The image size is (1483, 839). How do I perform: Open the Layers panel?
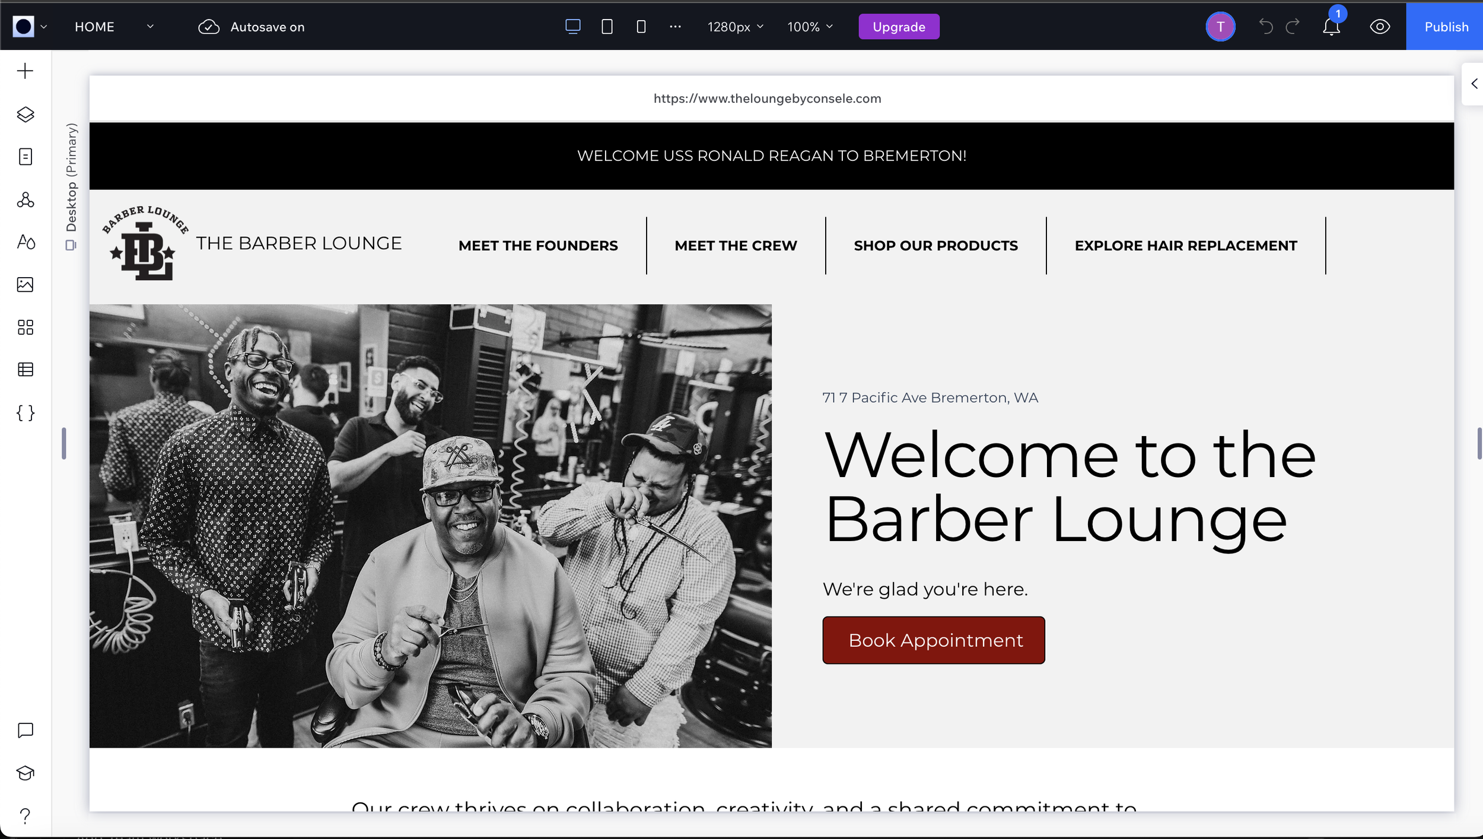25,114
